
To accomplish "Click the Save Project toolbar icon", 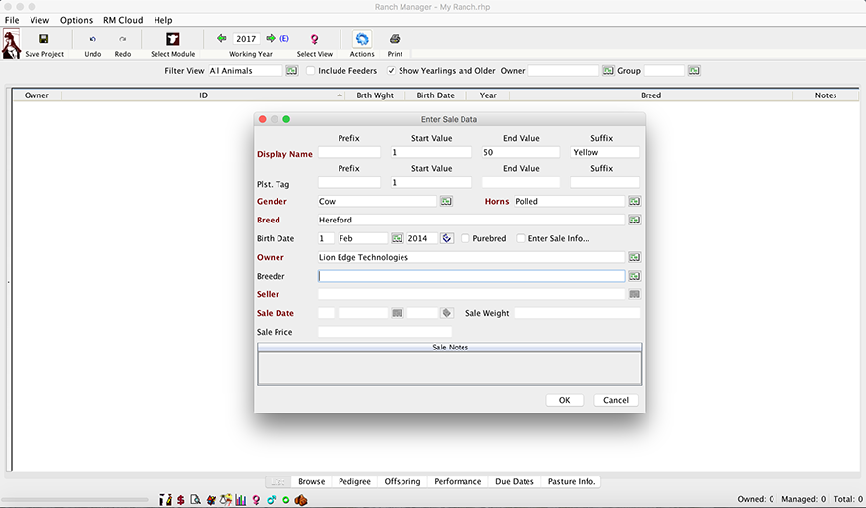I will pyautogui.click(x=44, y=39).
